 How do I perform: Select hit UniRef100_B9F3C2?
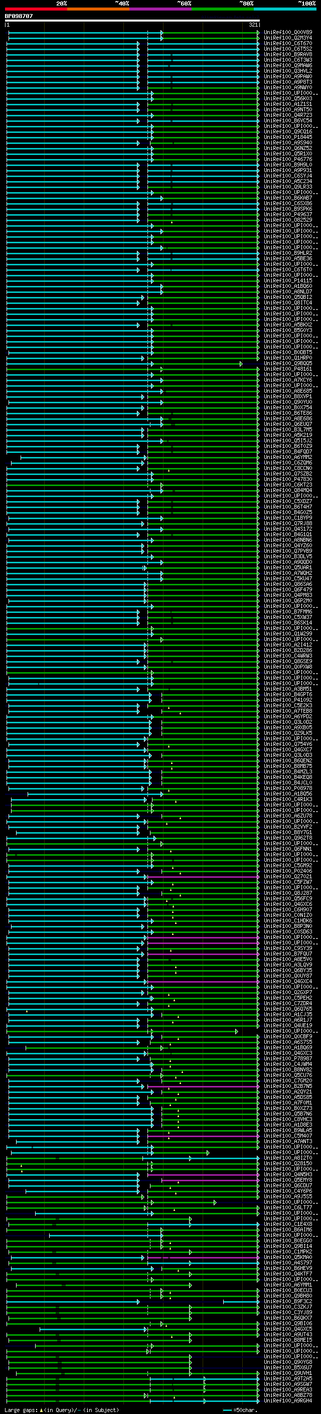click(288, 1301)
